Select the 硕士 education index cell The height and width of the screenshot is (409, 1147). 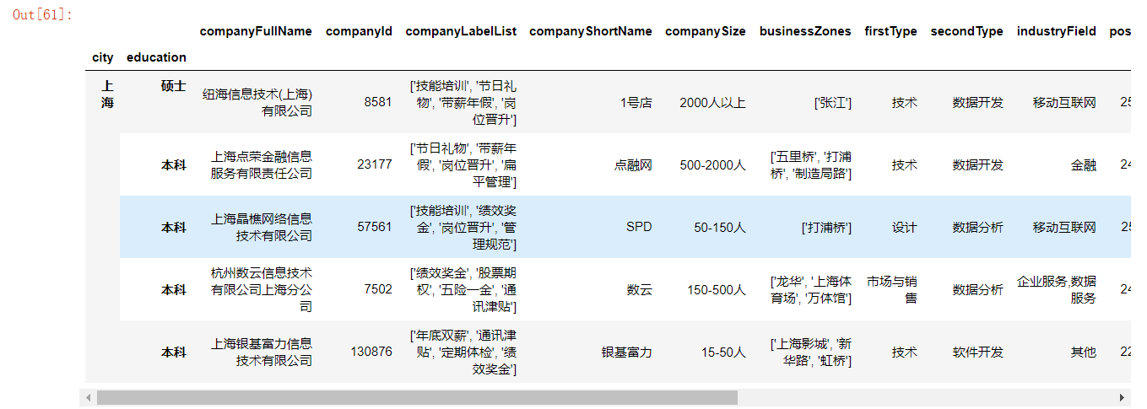point(174,86)
